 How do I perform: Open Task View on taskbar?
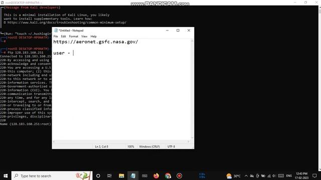point(109,175)
